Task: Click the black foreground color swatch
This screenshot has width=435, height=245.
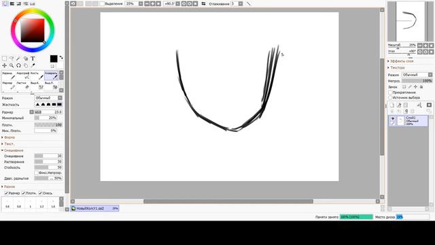Action: (x=54, y=59)
